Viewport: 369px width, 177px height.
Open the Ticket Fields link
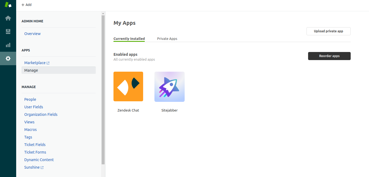pos(35,145)
